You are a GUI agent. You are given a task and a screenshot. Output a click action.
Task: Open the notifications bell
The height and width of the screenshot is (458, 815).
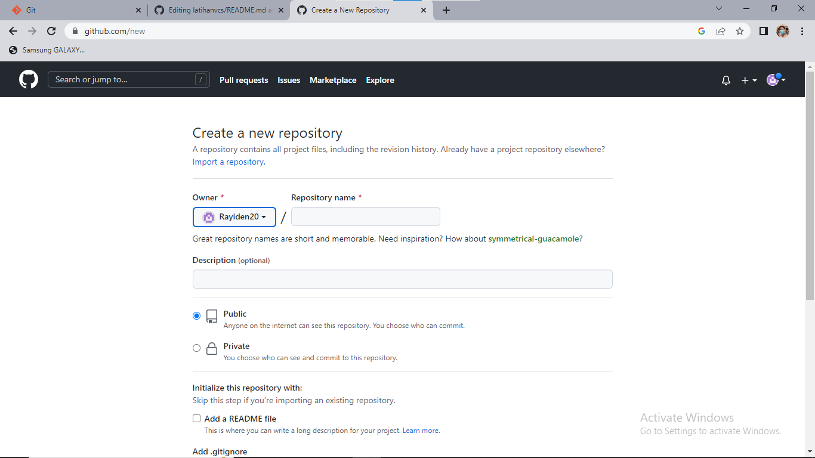point(726,80)
